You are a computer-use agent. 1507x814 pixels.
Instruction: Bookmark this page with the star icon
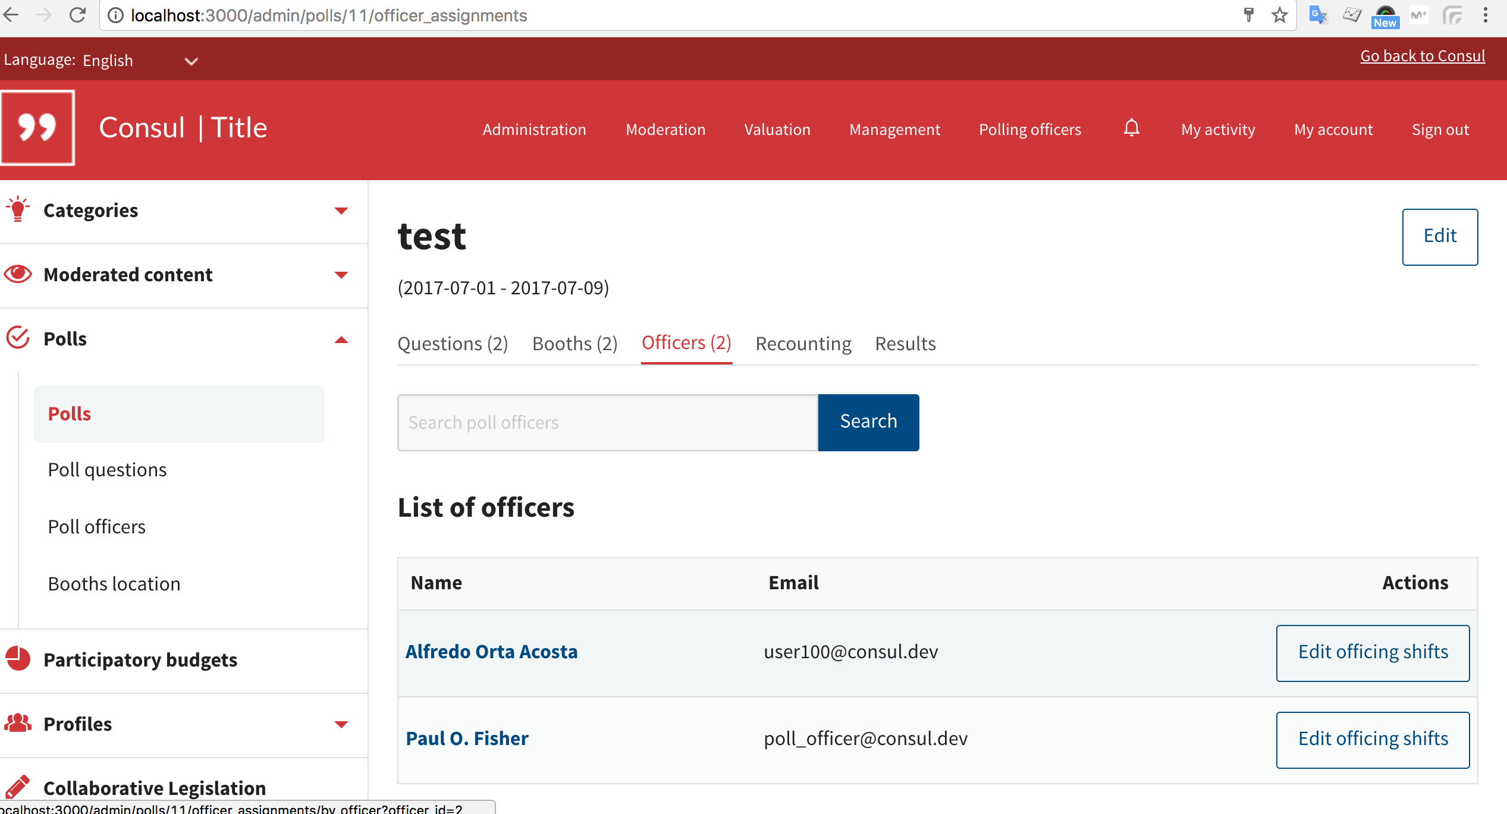(x=1278, y=15)
